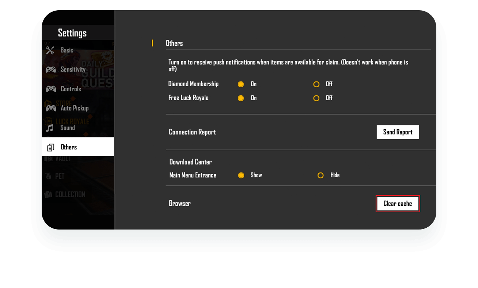Enable Diamond Membership notifications

coord(241,84)
